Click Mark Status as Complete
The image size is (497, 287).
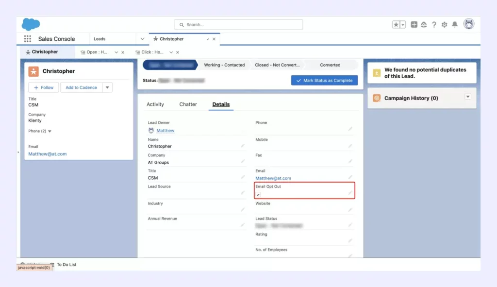pos(324,80)
